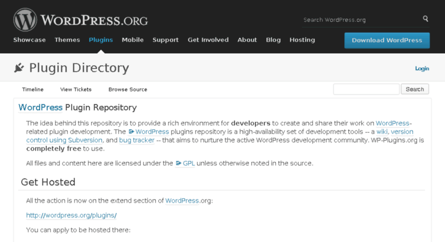The image size is (445, 242).
Task: Open the Browse Source tab
Action: pyautogui.click(x=128, y=90)
